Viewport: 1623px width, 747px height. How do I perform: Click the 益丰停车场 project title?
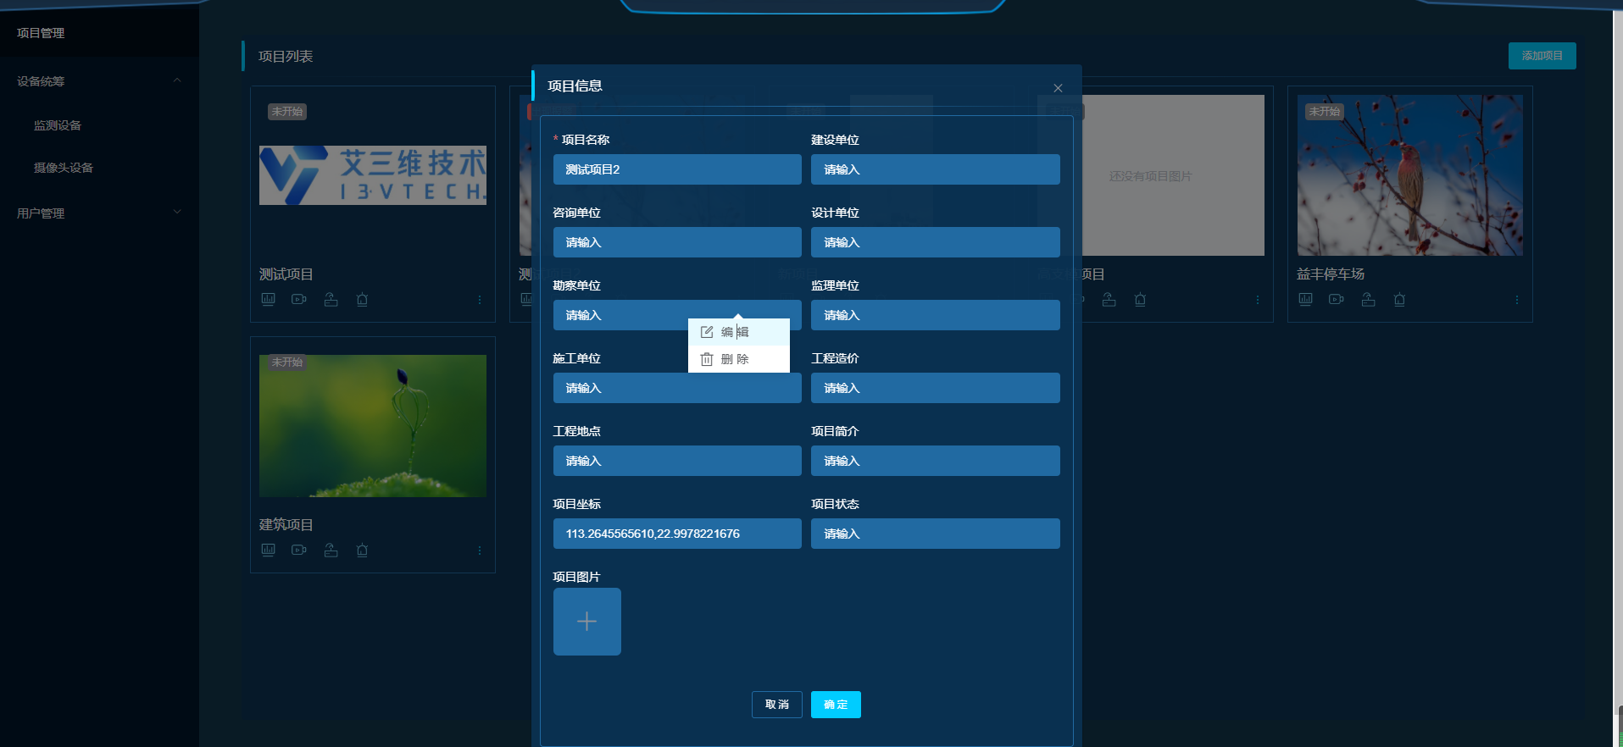click(1331, 274)
